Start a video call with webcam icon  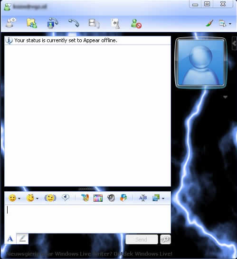coord(52,23)
